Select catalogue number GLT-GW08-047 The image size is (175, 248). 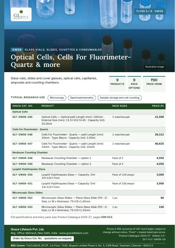pyautogui.click(x=22, y=144)
